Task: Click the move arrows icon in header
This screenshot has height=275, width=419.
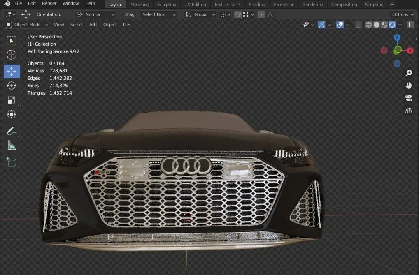Action: pyautogui.click(x=26, y=14)
